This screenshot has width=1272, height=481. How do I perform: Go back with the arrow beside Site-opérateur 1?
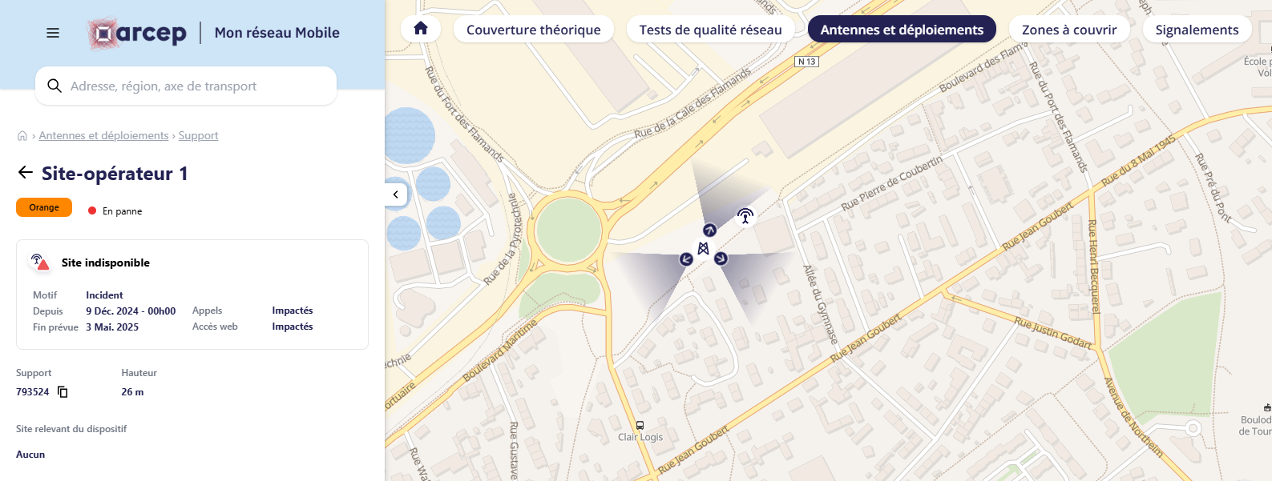click(x=25, y=173)
